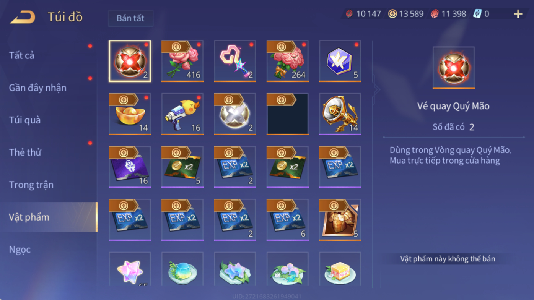
Task: Select the gold ingot item with 14
Action: pyautogui.click(x=130, y=114)
